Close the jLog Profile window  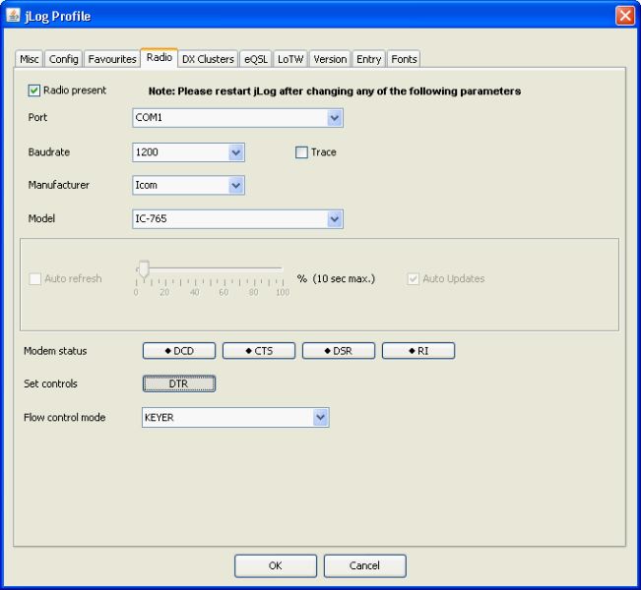624,15
